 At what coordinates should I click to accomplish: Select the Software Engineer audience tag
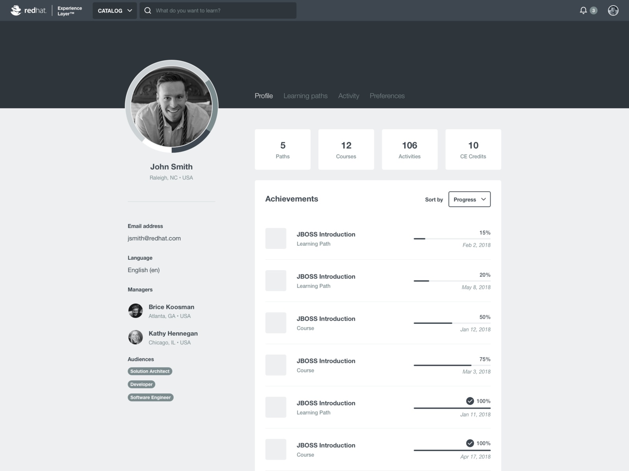tap(150, 397)
